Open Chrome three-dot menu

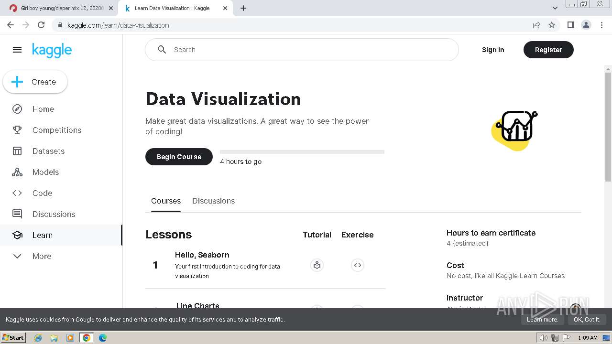pyautogui.click(x=601, y=25)
